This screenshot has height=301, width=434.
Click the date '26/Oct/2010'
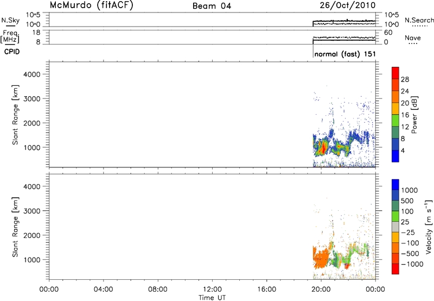(348, 5)
